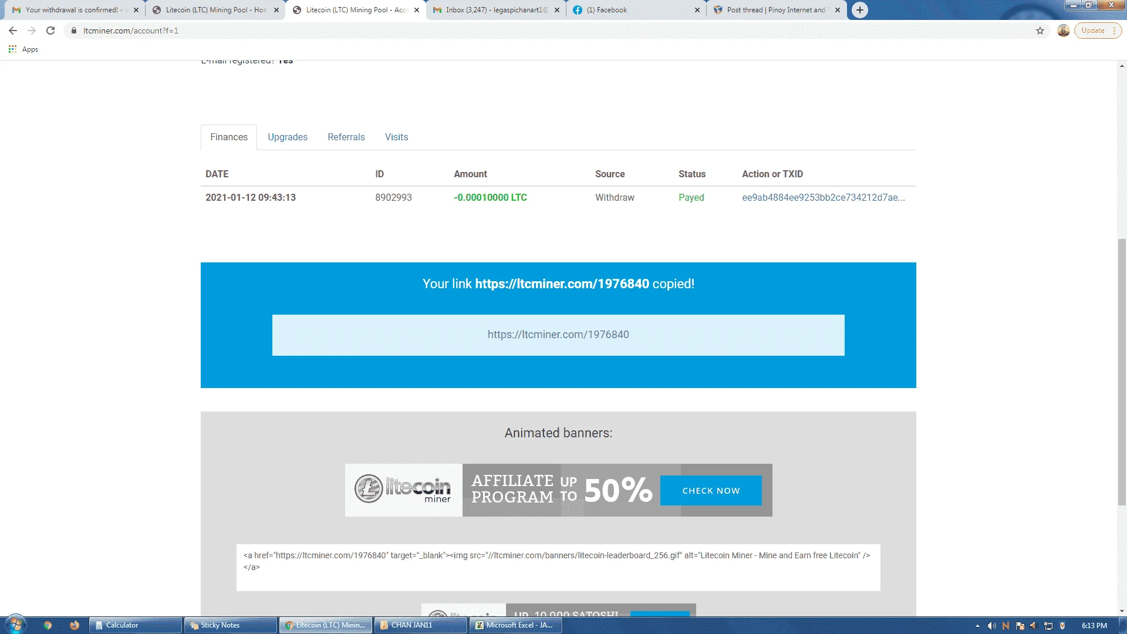Click the orange N tray icon

pos(1006,626)
